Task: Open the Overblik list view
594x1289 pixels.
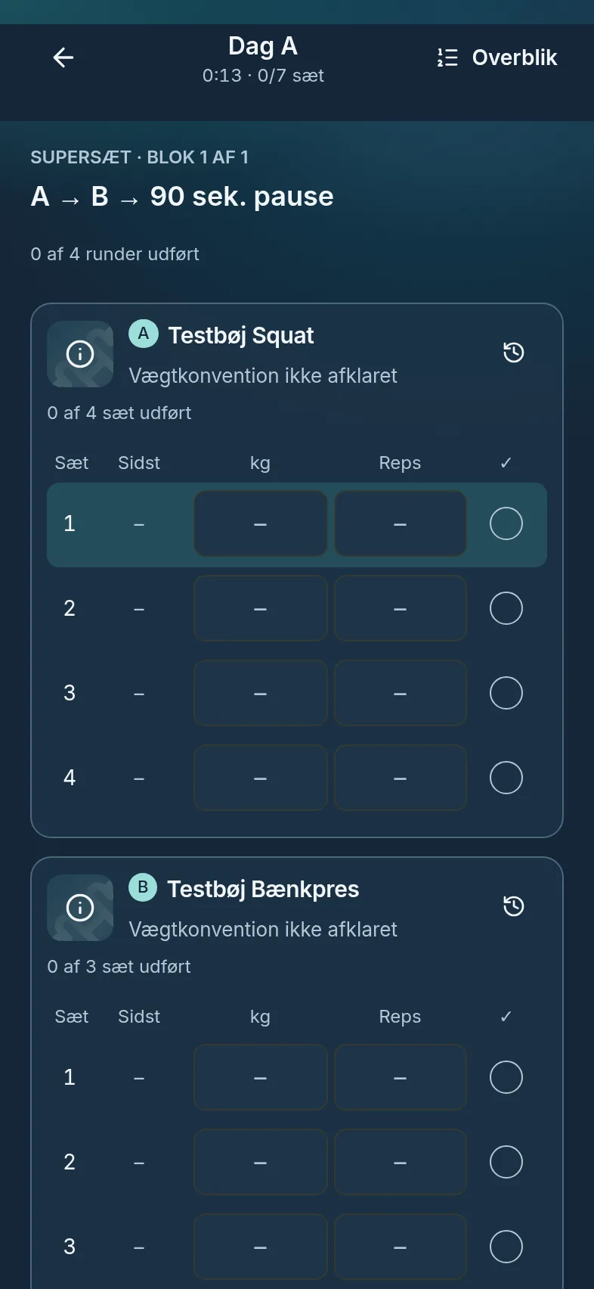Action: (x=497, y=57)
